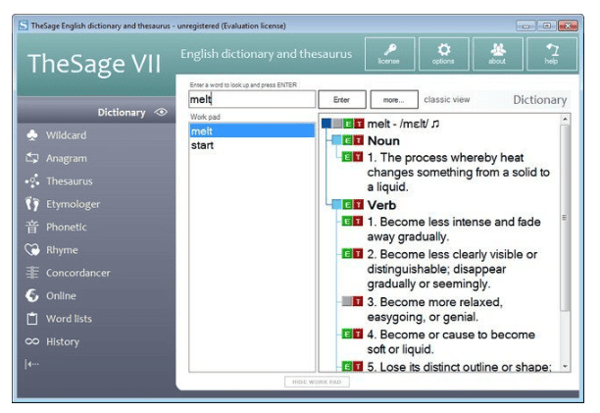Click red T icon beside Noun

(358, 140)
